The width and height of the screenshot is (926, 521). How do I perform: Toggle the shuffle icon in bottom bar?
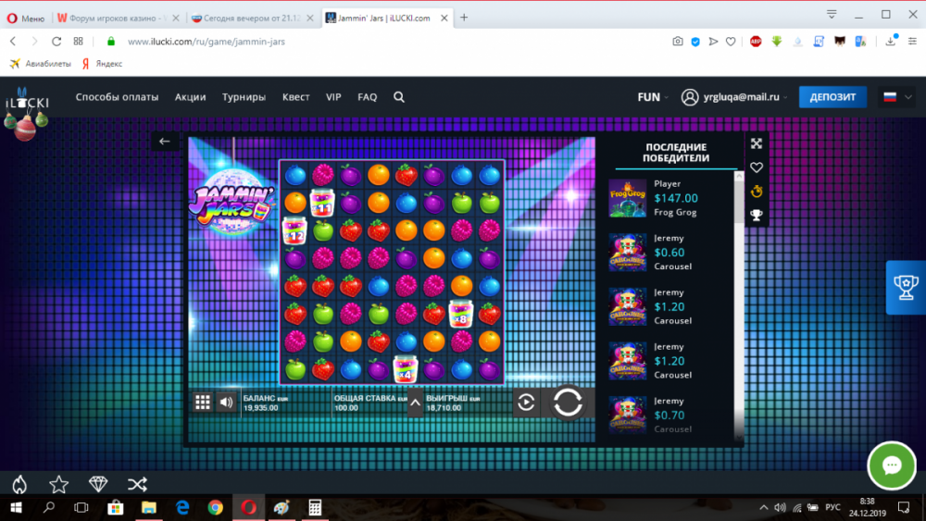(137, 484)
